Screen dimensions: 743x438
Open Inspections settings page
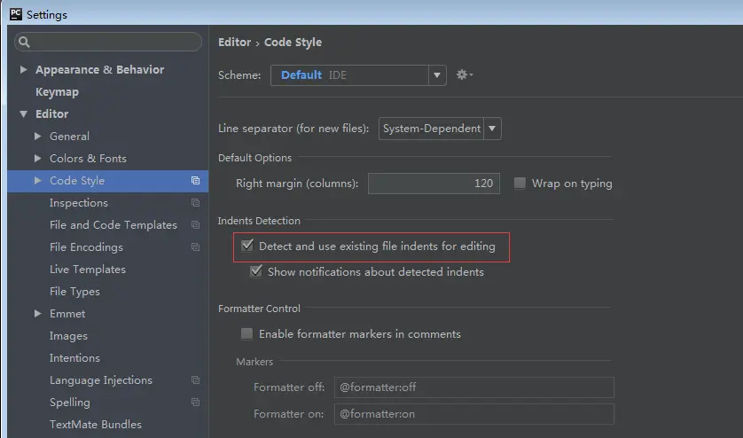click(x=79, y=203)
